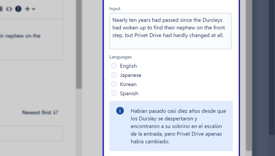Select Spanish radio button
Screen dimensions: 275x156
coord(114,93)
